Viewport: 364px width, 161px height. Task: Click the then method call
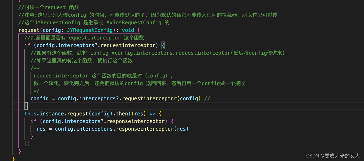[x=122, y=114]
